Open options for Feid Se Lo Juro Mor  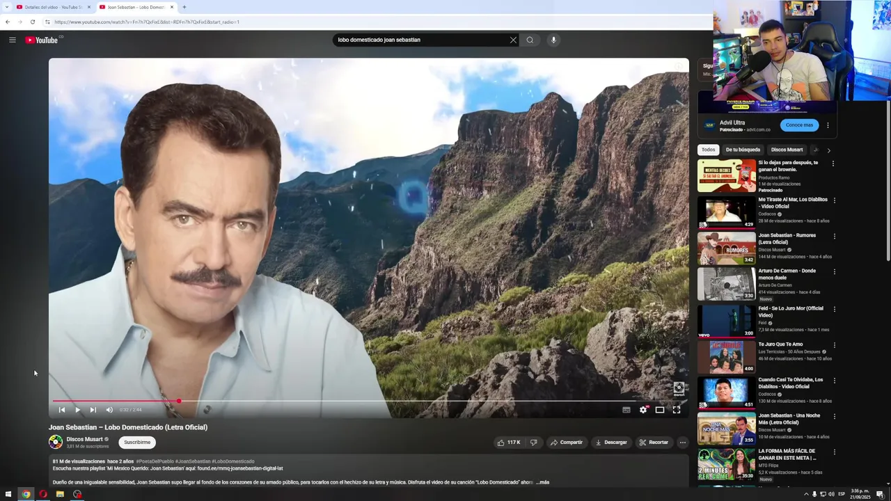click(x=835, y=309)
